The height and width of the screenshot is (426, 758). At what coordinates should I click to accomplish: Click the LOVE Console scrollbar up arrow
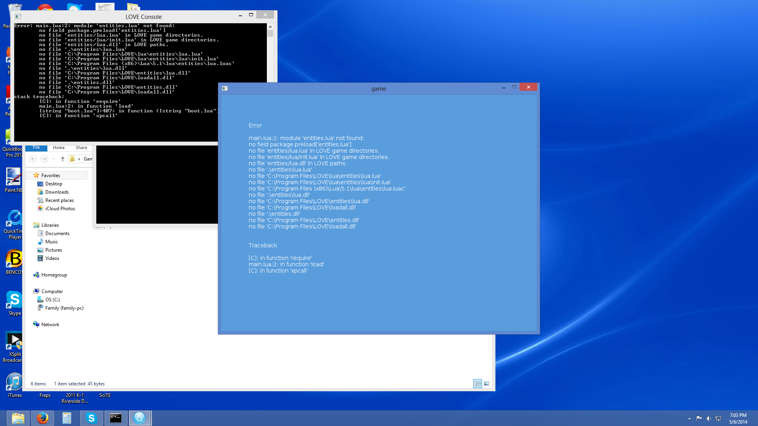[x=270, y=27]
